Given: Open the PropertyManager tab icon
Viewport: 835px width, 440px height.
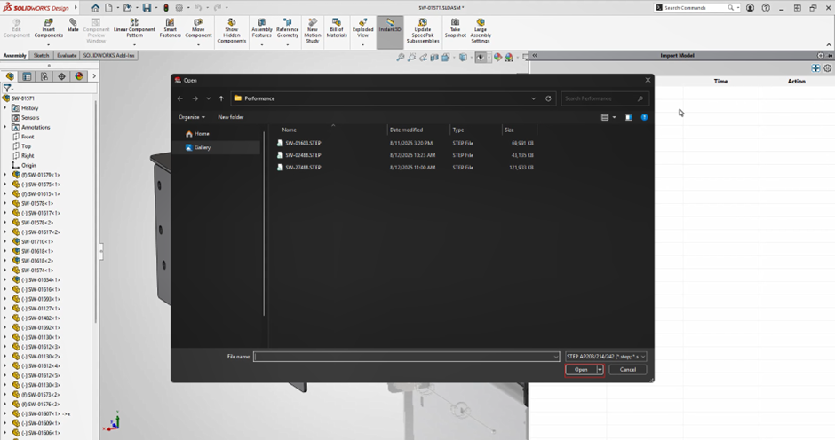Looking at the screenshot, I should (28, 76).
